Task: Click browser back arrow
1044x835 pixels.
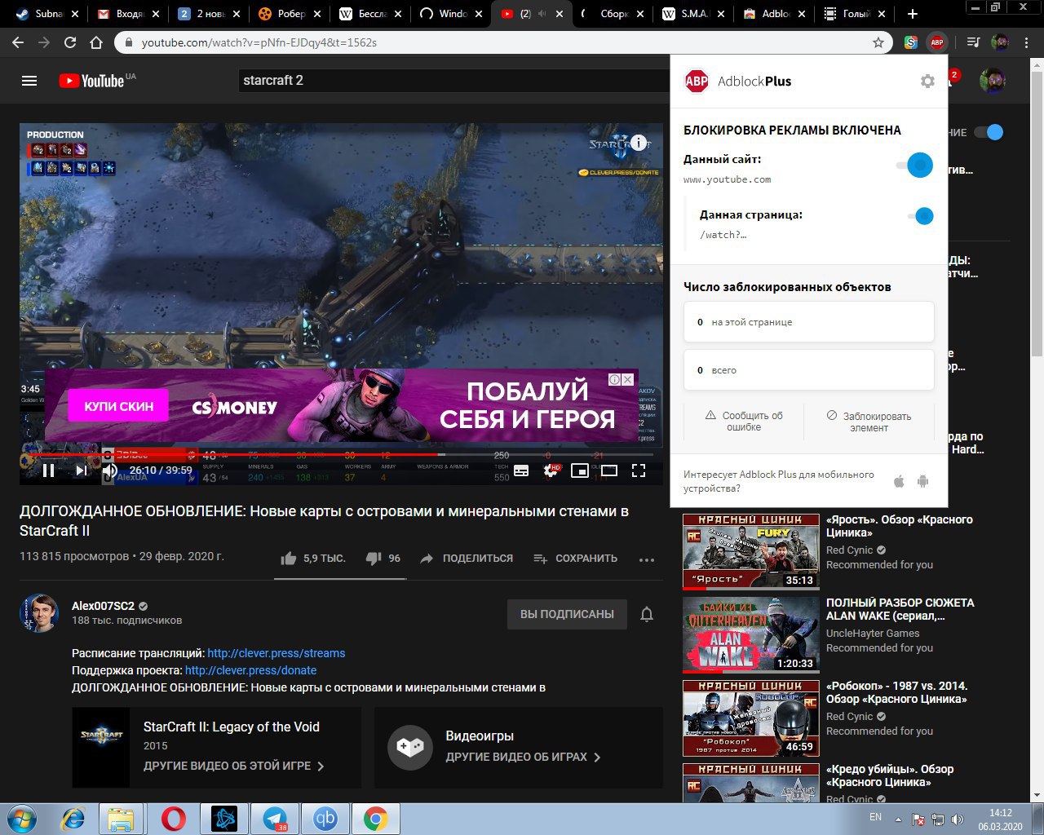Action: tap(18, 42)
